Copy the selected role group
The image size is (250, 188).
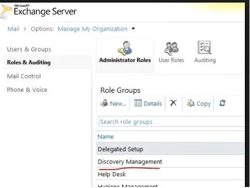click(199, 103)
